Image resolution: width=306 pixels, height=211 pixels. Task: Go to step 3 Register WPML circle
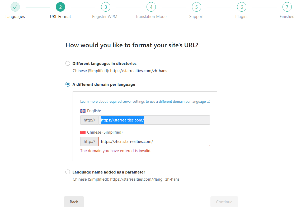(x=106, y=7)
